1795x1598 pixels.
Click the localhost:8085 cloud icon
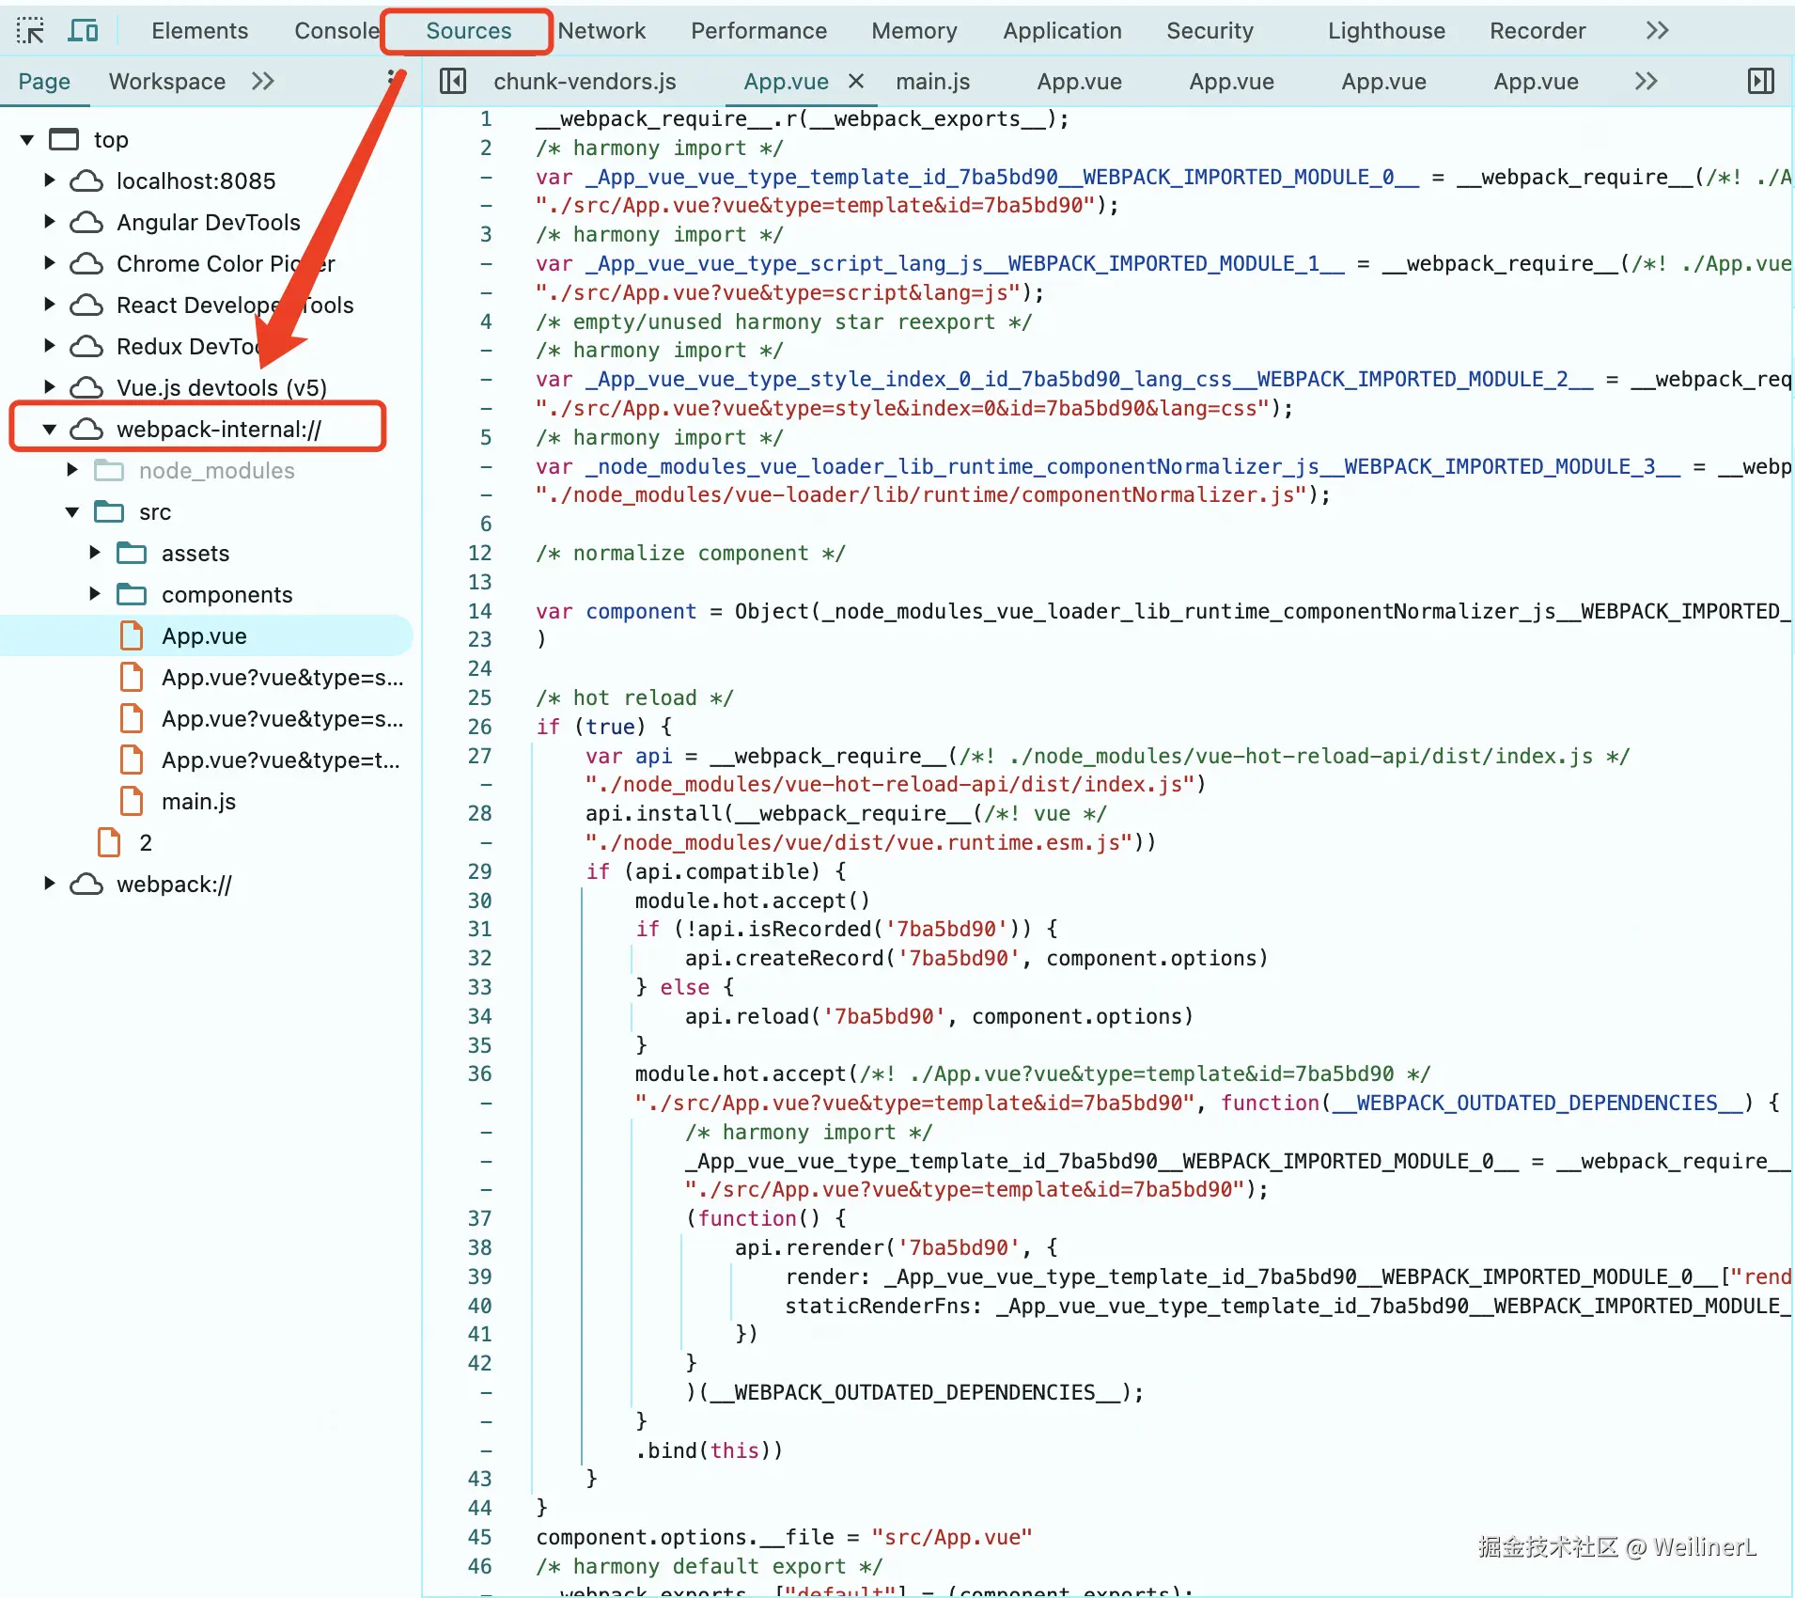[x=86, y=180]
